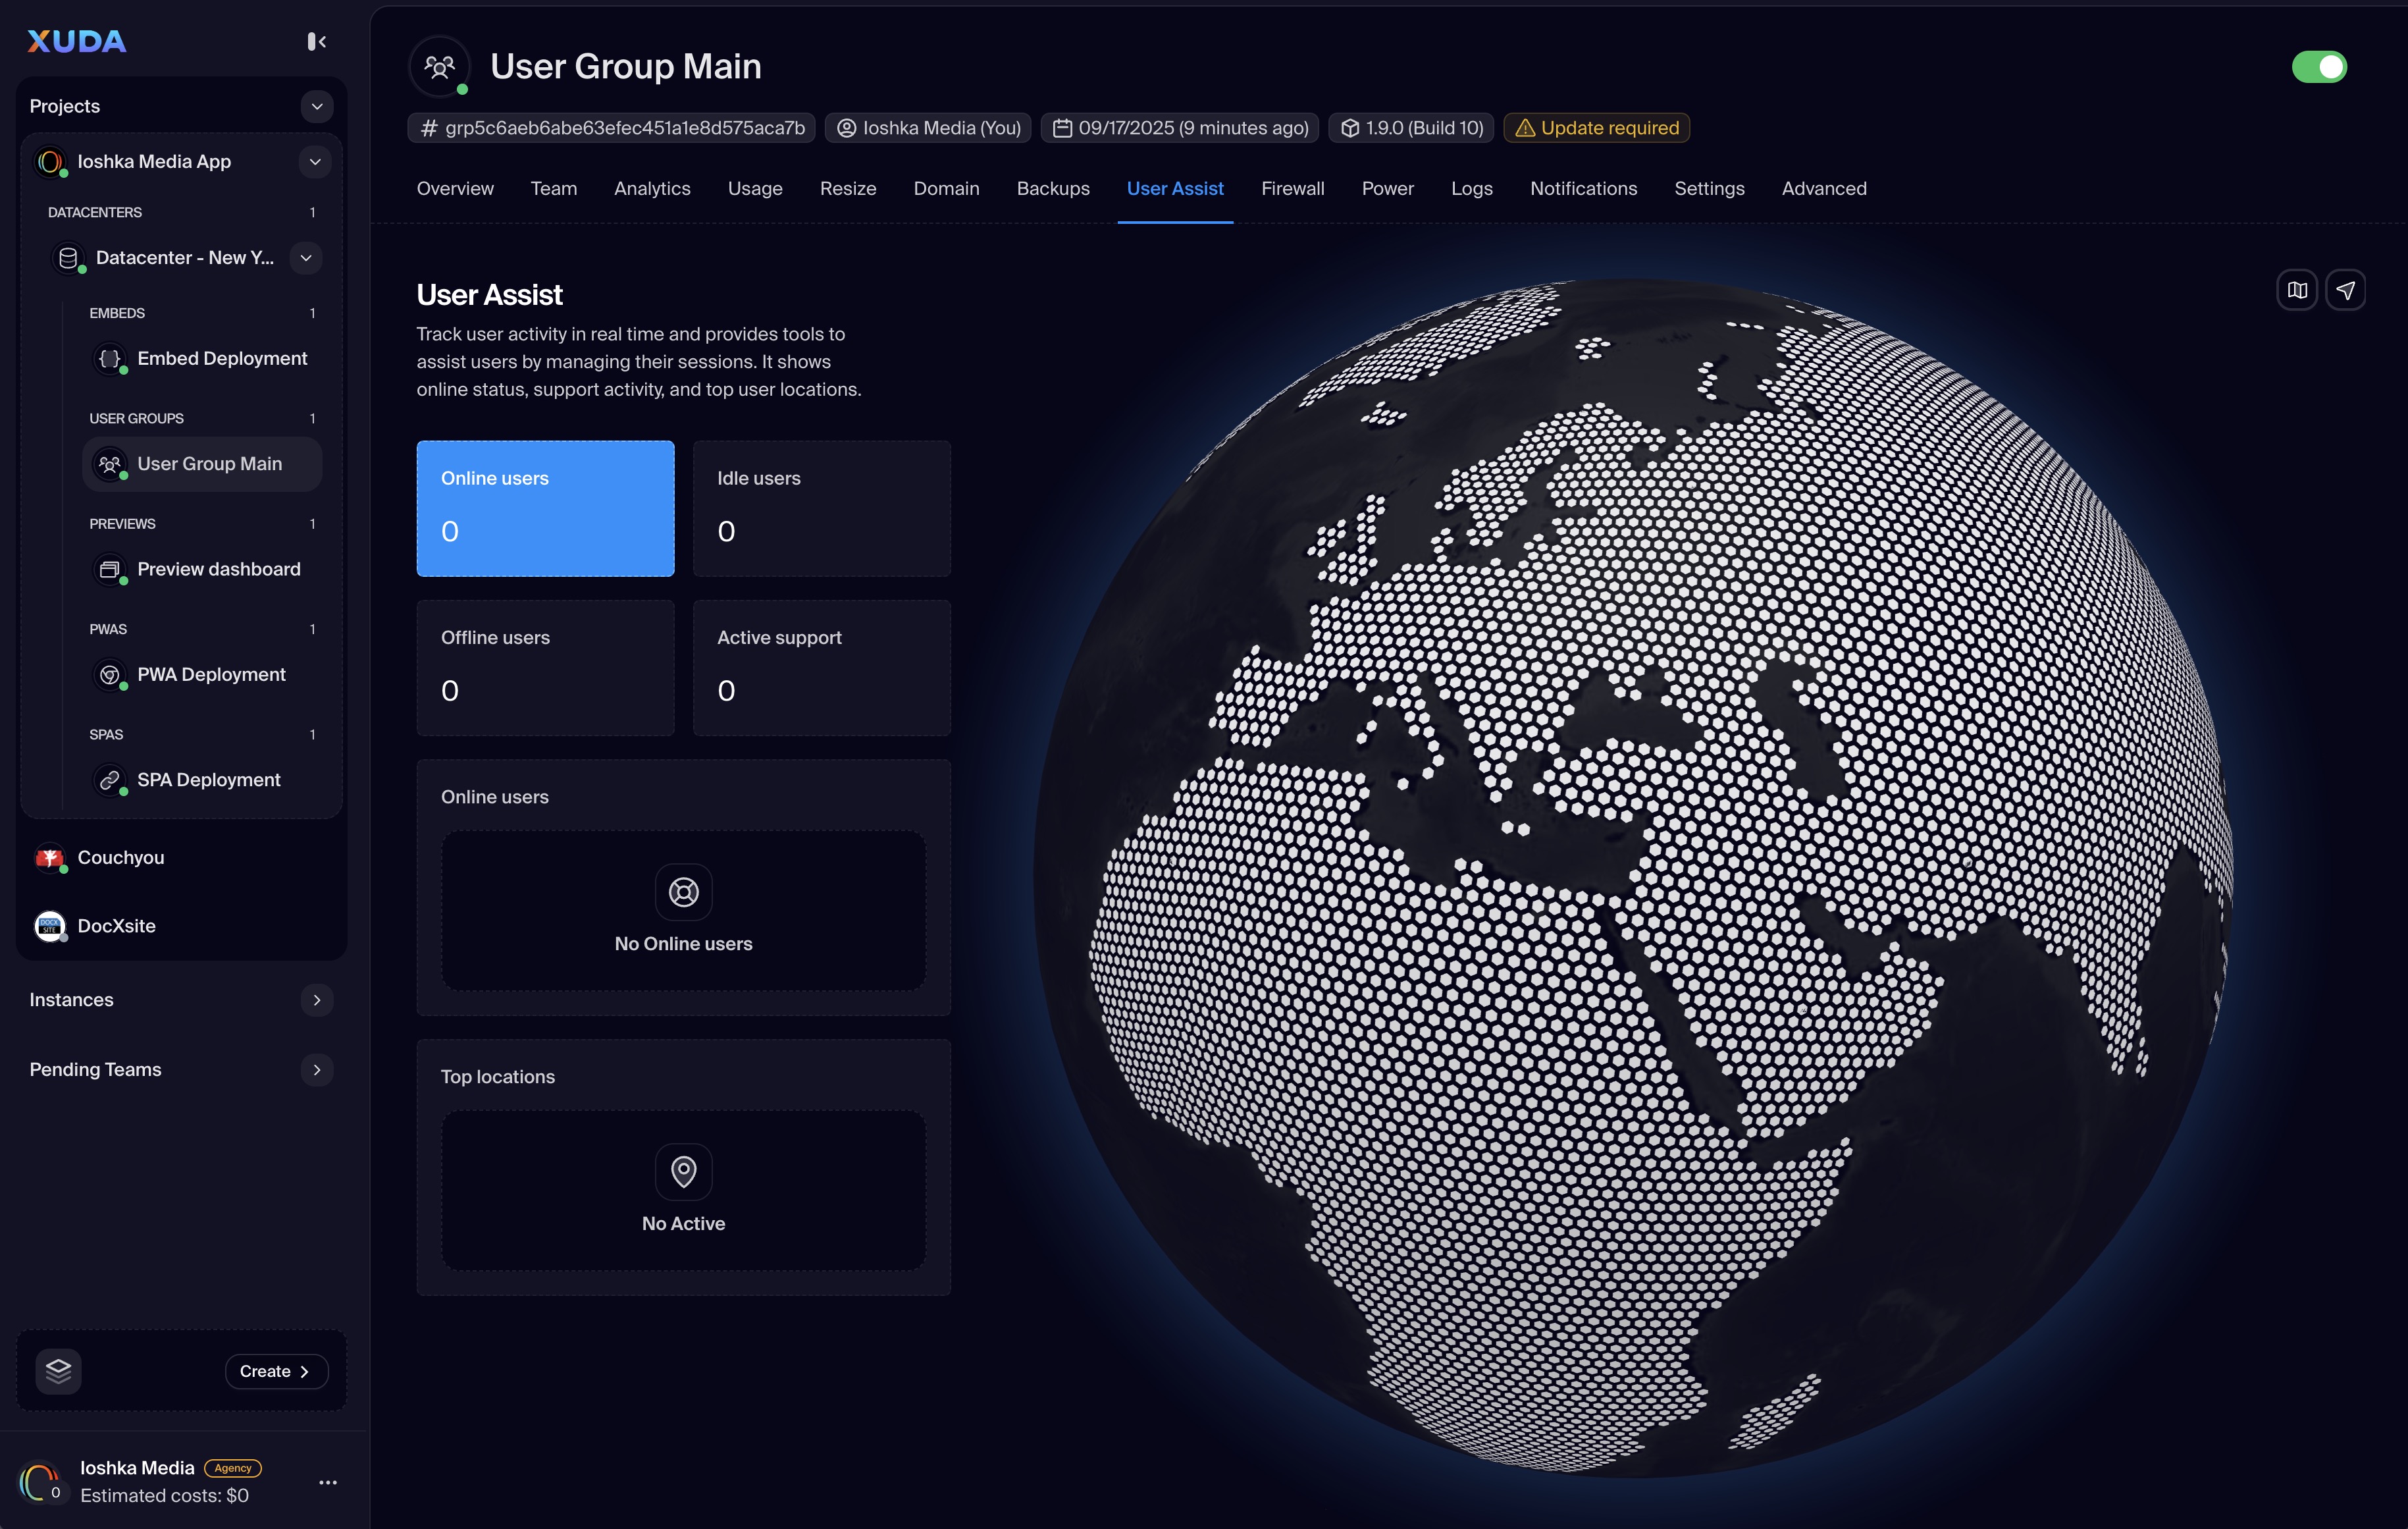Click the Update required badge
The width and height of the screenshot is (2408, 1529).
coord(1597,128)
